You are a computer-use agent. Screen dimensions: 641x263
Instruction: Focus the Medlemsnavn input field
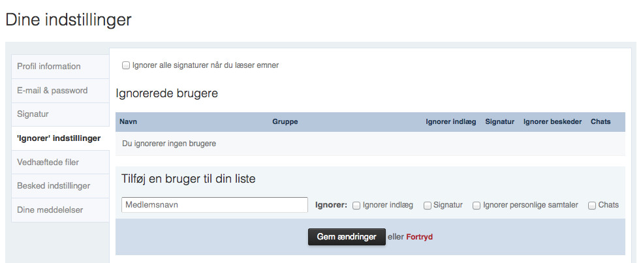coord(215,205)
